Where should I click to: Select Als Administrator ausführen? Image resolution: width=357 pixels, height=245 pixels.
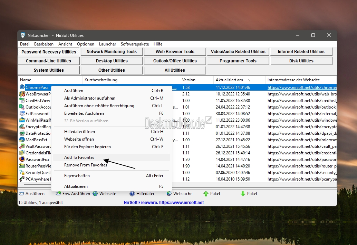[x=112, y=98]
